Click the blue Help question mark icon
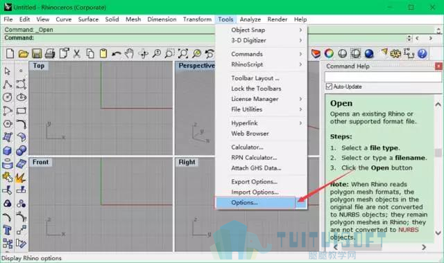The width and height of the screenshot is (444, 263). coord(422,53)
